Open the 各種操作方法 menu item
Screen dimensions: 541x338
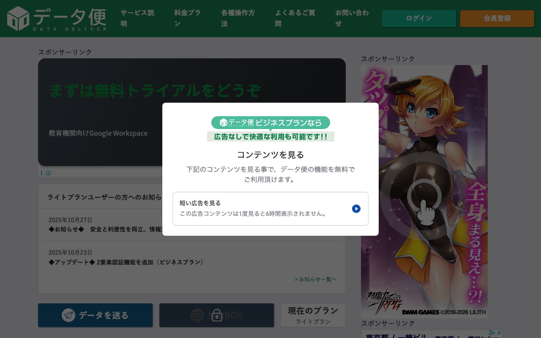click(x=238, y=18)
